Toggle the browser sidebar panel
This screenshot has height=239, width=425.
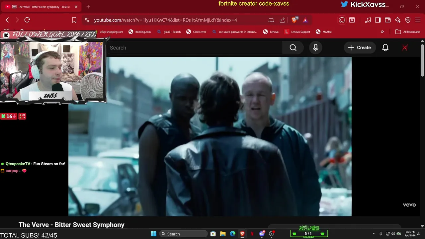coord(378,20)
